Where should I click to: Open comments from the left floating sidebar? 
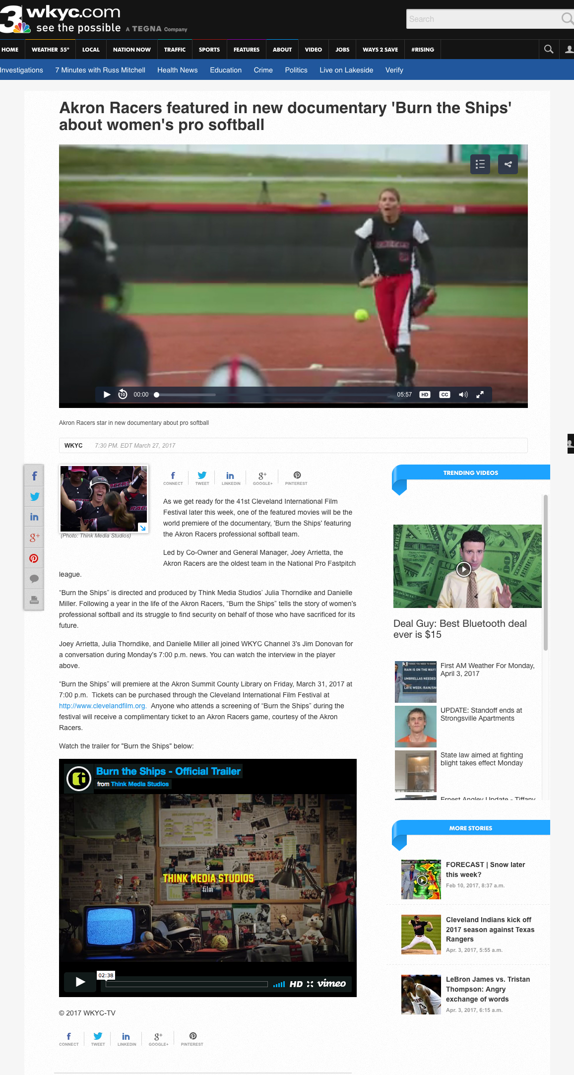point(34,579)
